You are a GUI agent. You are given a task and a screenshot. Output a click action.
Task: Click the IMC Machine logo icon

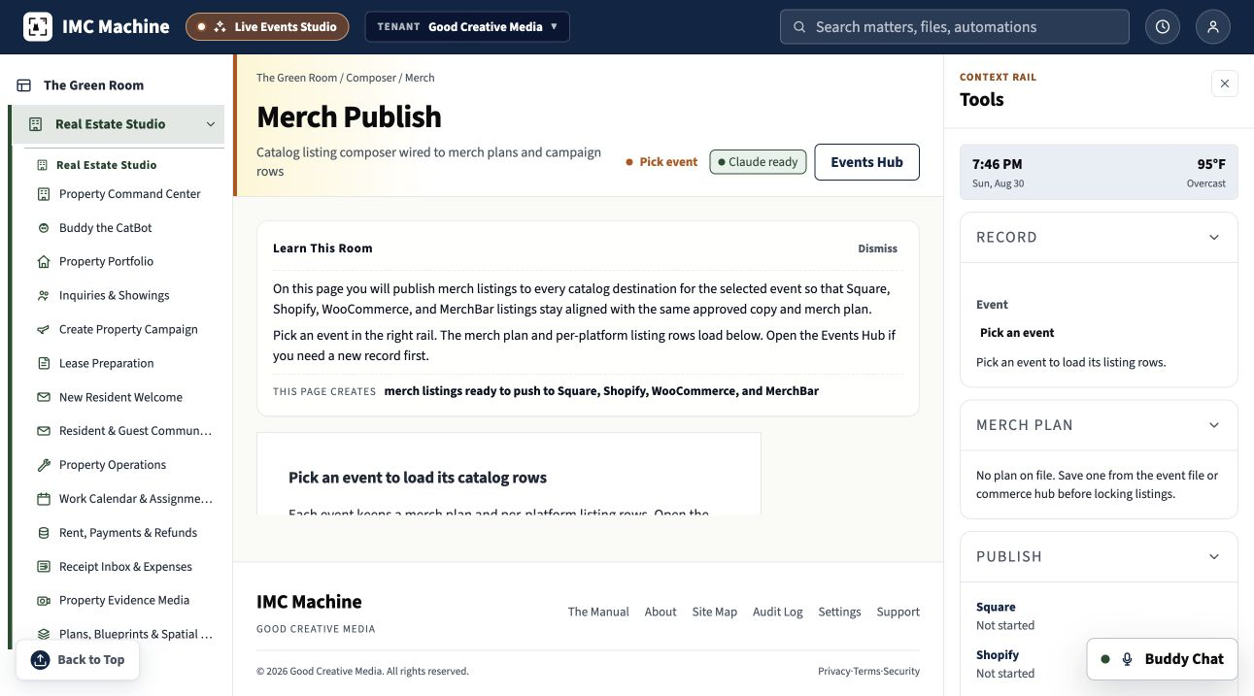click(38, 26)
